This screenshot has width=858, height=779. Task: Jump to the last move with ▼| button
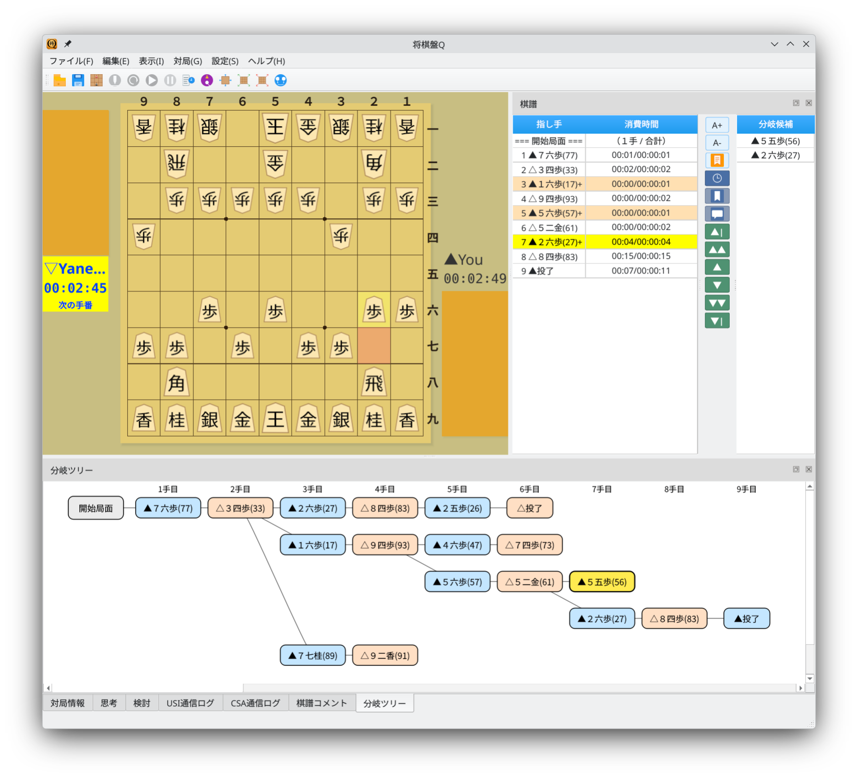tap(717, 321)
